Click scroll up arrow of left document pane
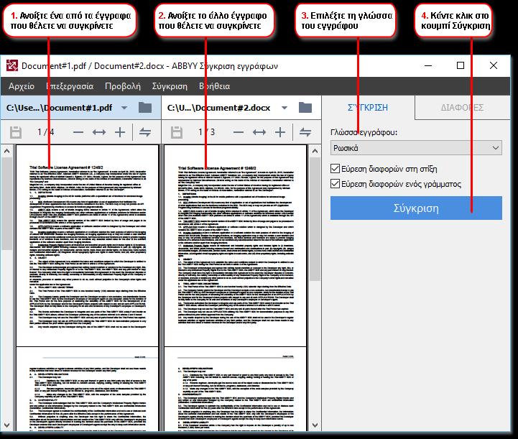518x439 pixels. (x=6, y=152)
